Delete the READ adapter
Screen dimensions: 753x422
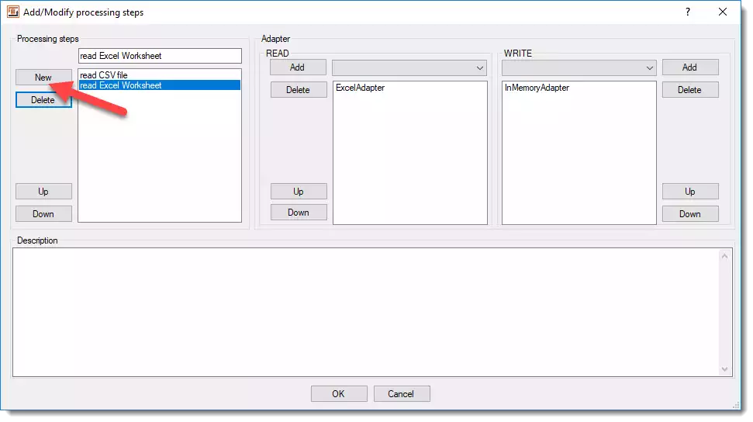[298, 90]
